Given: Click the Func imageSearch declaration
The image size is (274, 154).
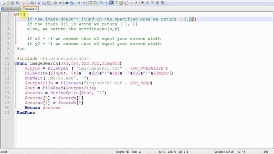Looking at the screenshot, I should 69,63.
